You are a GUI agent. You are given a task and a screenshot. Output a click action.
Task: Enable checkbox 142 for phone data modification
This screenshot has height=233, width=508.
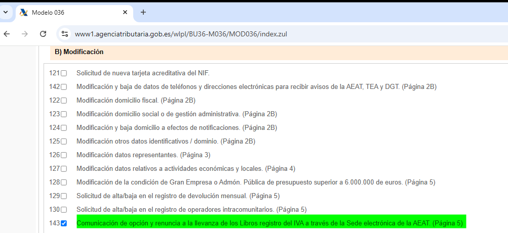[x=64, y=87]
